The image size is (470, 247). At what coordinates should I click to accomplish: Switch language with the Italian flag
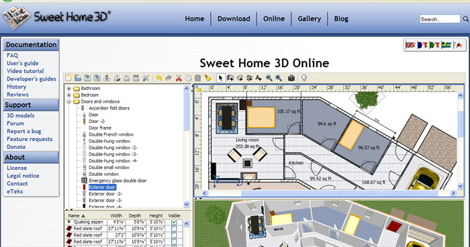434,45
